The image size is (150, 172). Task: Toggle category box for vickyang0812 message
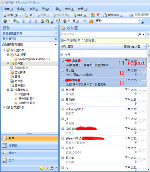[x=140, y=111]
